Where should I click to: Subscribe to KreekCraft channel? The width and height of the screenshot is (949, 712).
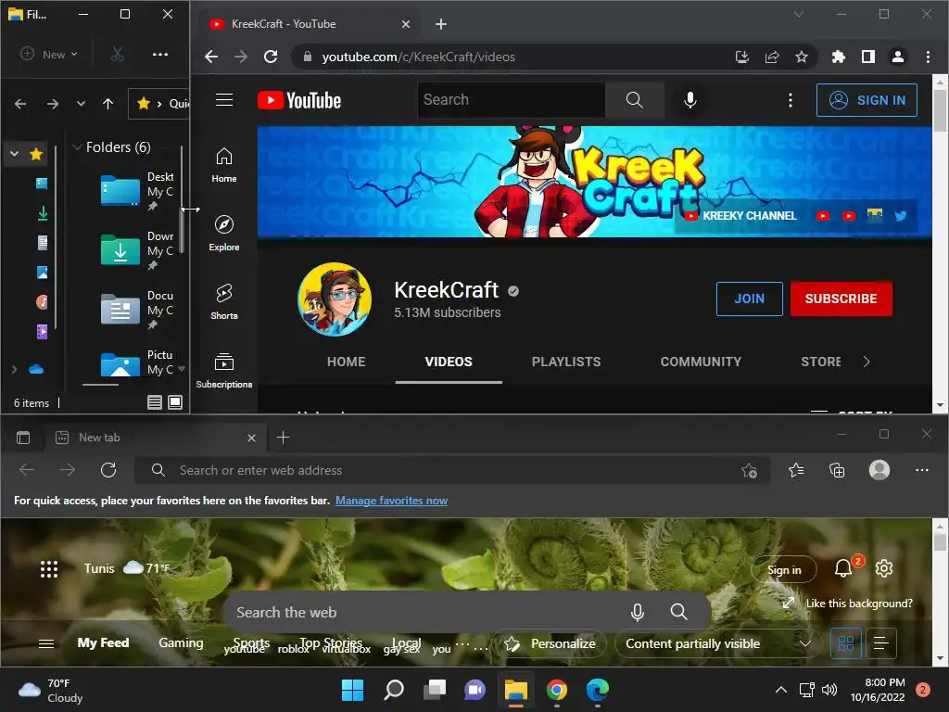pos(841,299)
